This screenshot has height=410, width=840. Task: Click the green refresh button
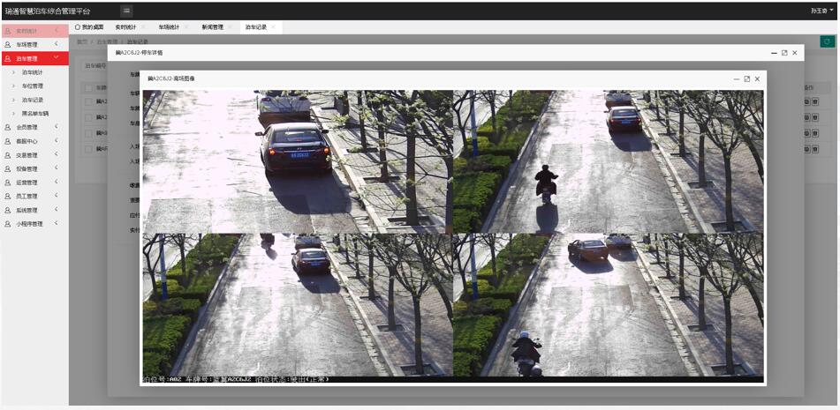(x=827, y=41)
